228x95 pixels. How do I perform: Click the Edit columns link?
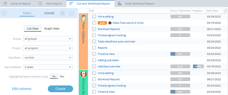click(22, 89)
